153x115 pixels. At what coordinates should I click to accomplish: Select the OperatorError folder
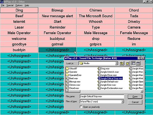(x=74, y=75)
